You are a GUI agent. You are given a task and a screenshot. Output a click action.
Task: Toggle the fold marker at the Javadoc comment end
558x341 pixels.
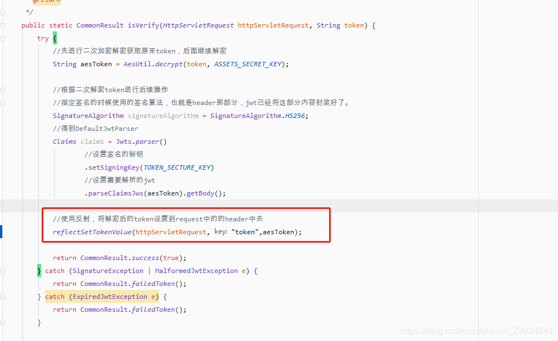coord(2,12)
